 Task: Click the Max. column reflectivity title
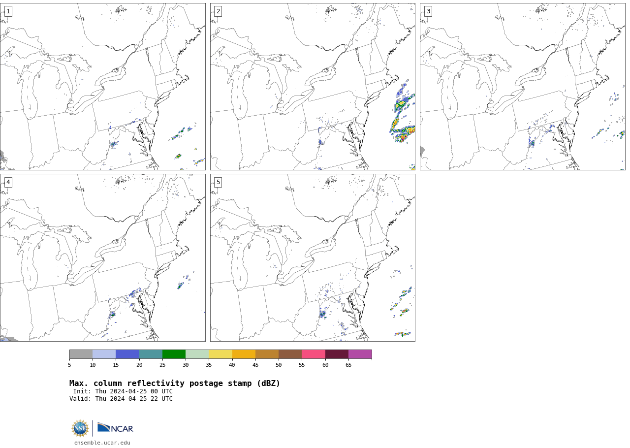[x=175, y=384]
